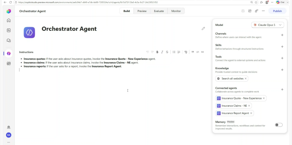The image size is (292, 145).
Task: Switch to the Build tab
Action: pos(127,11)
